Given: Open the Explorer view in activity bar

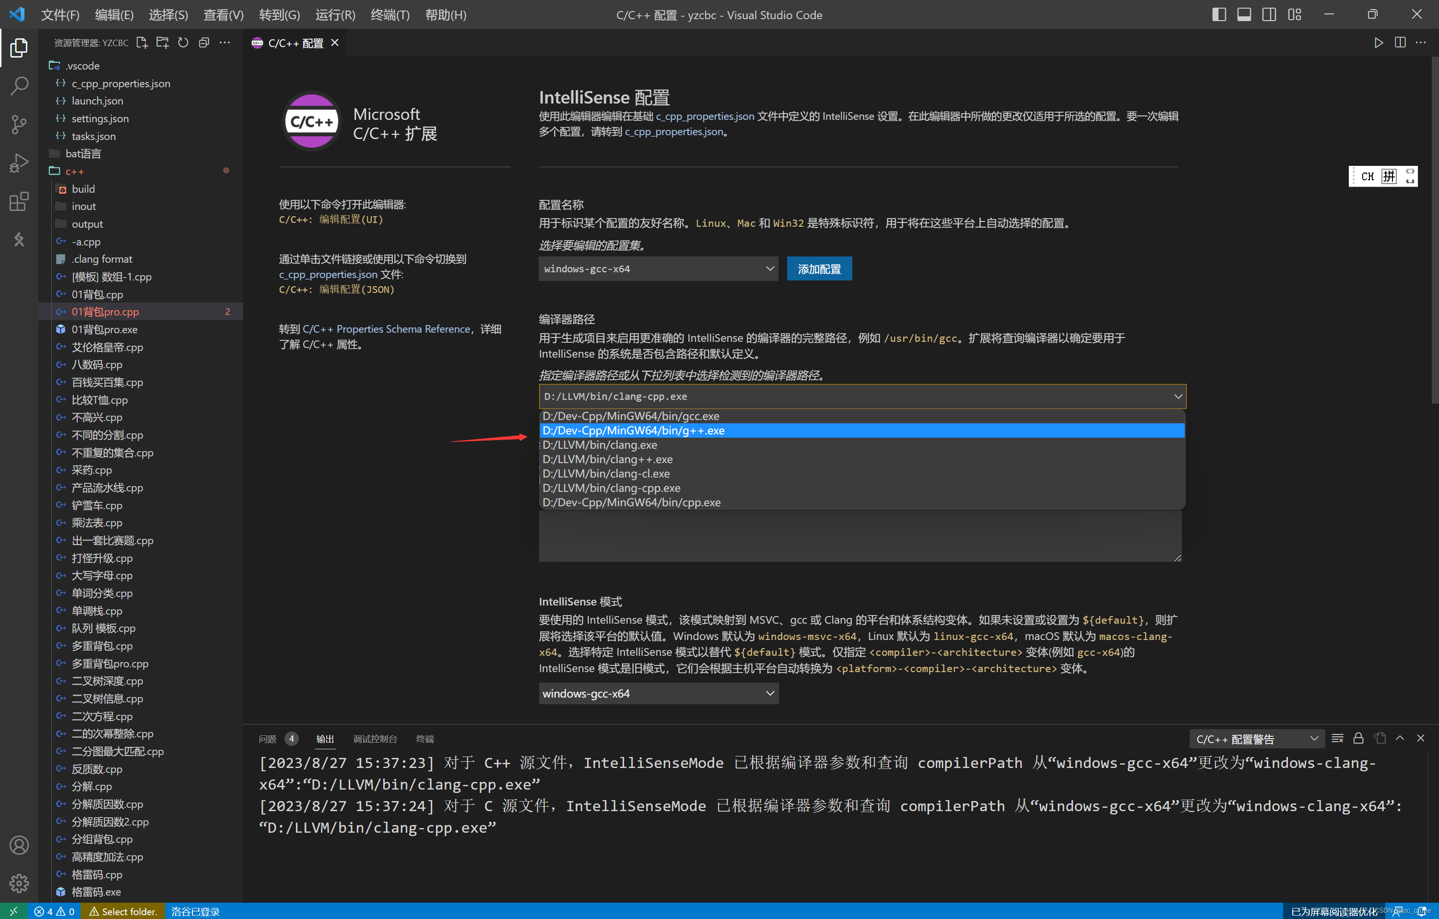Looking at the screenshot, I should pos(19,47).
